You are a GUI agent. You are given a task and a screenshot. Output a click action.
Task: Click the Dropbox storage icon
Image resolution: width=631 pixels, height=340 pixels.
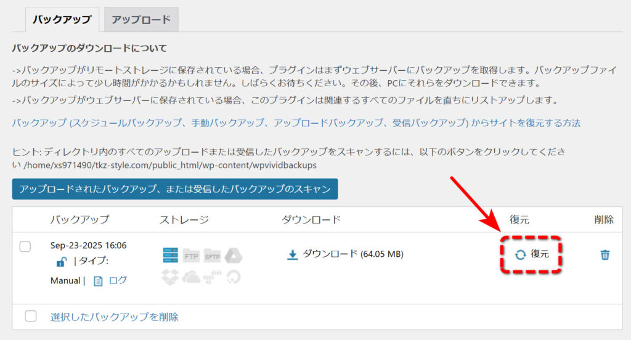[170, 277]
